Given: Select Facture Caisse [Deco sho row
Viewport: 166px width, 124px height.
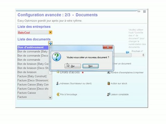Looking at the screenshot, I should [x=33, y=89].
